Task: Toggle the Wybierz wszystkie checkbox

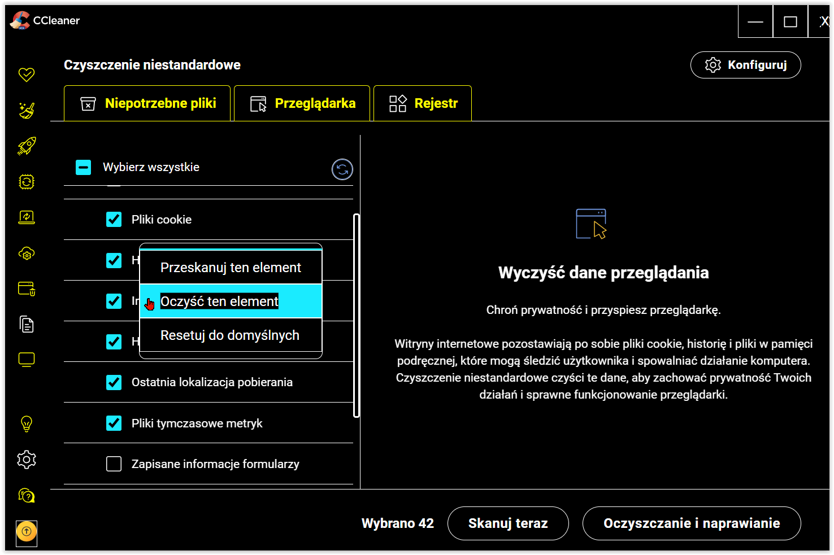Action: [84, 167]
